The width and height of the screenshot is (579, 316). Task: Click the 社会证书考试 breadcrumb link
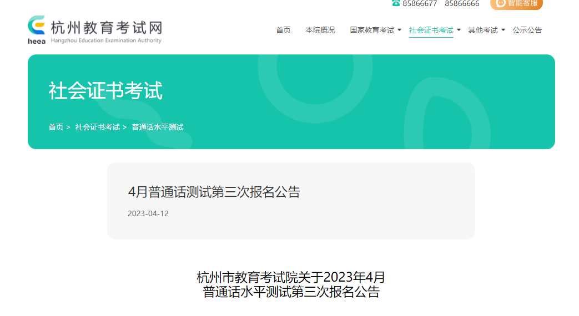coord(98,127)
